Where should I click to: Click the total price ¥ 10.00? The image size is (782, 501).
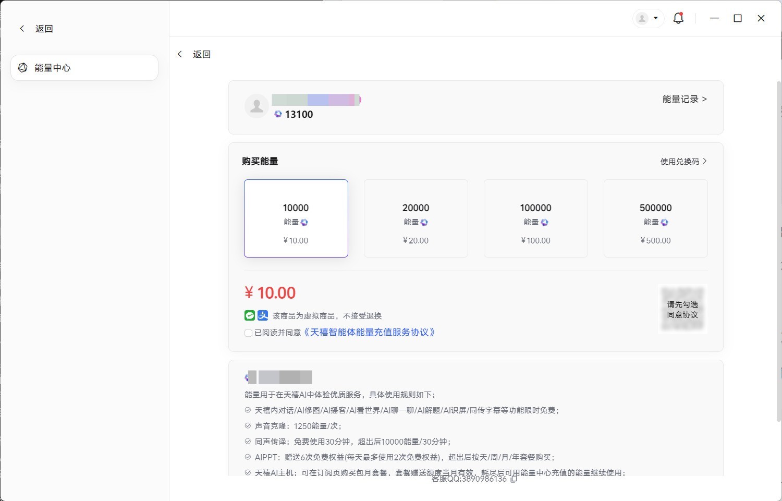click(270, 293)
